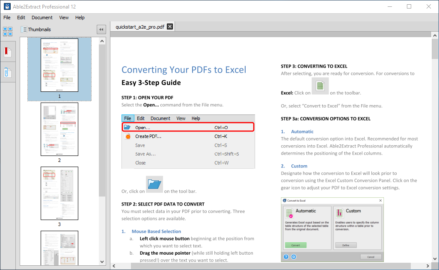Open the View menu
439x270 pixels.
click(64, 18)
